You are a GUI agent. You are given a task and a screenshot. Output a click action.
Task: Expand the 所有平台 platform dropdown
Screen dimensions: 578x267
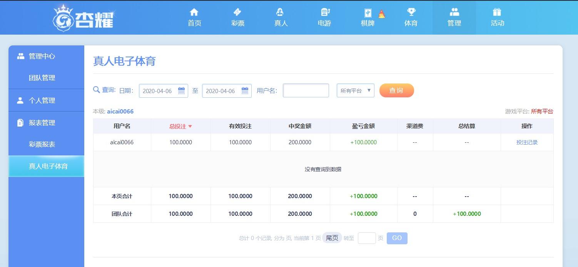coord(355,91)
